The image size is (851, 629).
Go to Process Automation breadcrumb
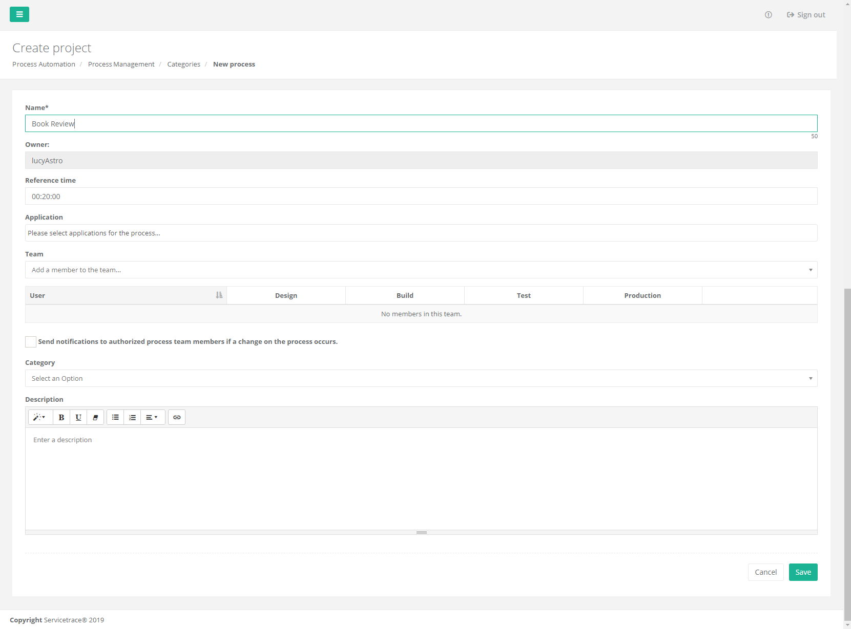pyautogui.click(x=44, y=64)
